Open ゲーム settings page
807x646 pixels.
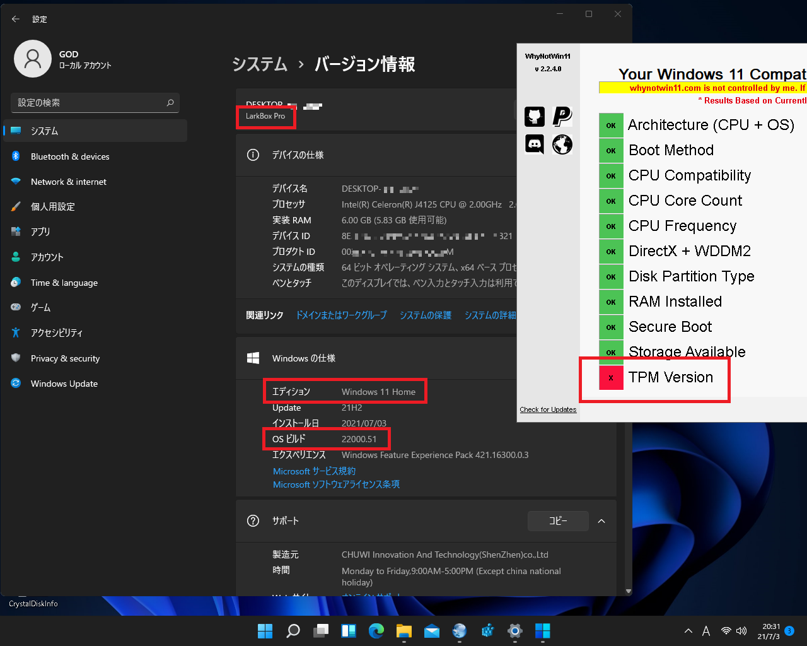pyautogui.click(x=95, y=308)
